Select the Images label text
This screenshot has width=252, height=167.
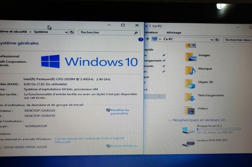coord(204,55)
